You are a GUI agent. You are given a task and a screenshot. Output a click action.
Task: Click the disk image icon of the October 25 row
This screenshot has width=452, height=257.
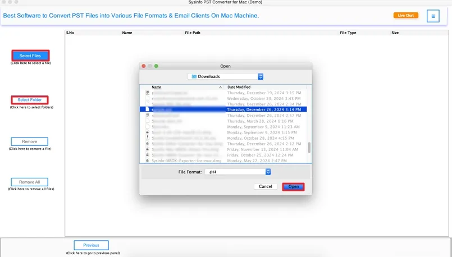[x=148, y=155]
